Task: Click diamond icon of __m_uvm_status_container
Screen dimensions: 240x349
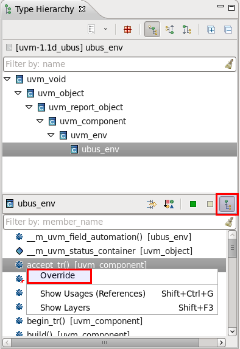Action: [x=19, y=251]
